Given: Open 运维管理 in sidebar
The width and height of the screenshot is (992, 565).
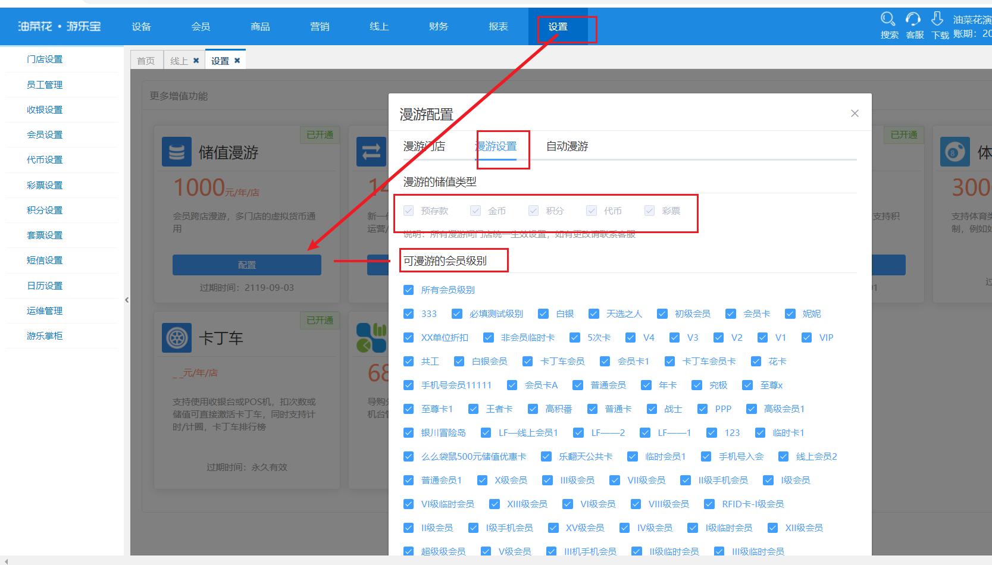Looking at the screenshot, I should pyautogui.click(x=45, y=311).
